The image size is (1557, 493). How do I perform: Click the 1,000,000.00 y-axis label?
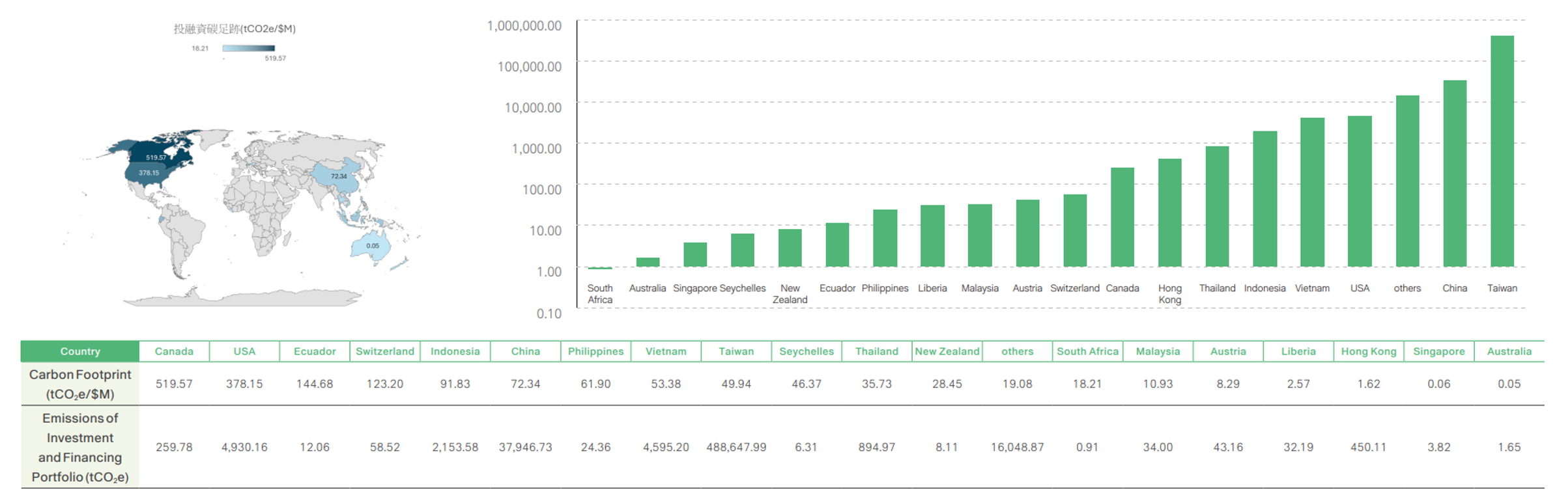point(524,26)
